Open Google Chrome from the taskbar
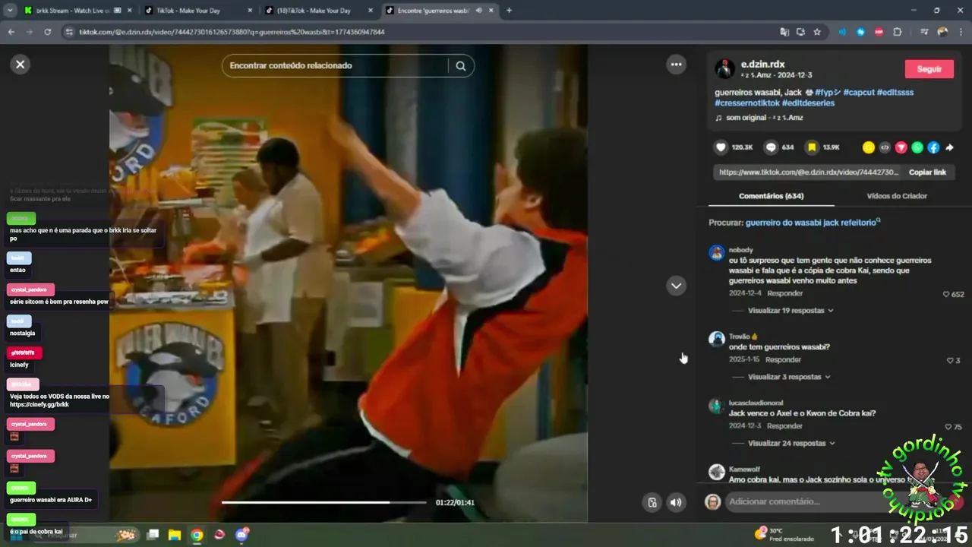 pos(197,535)
